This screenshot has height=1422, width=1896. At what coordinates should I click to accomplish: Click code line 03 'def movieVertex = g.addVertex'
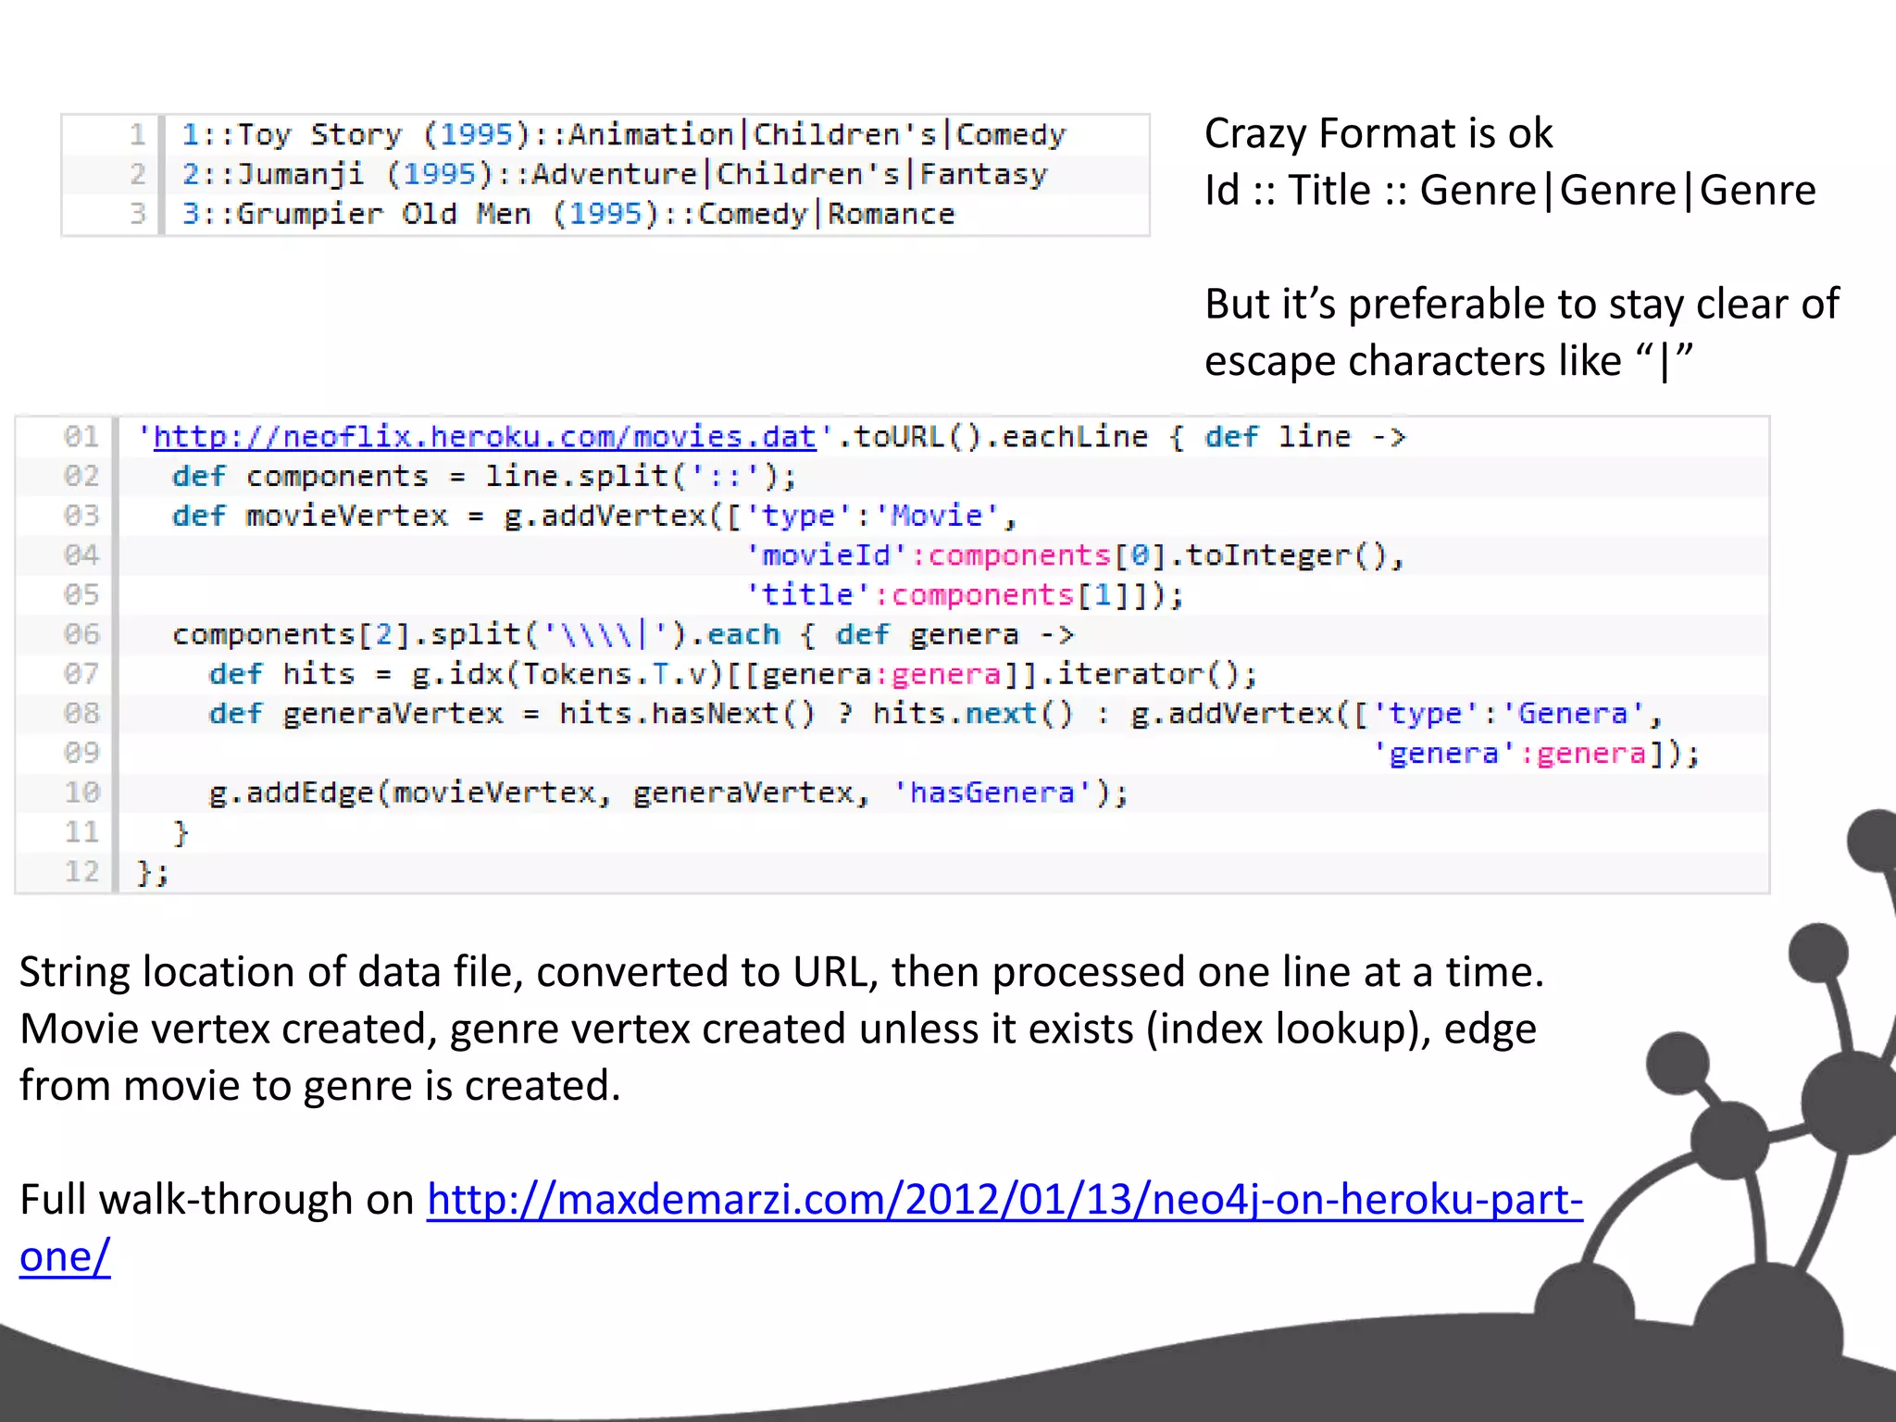click(594, 516)
